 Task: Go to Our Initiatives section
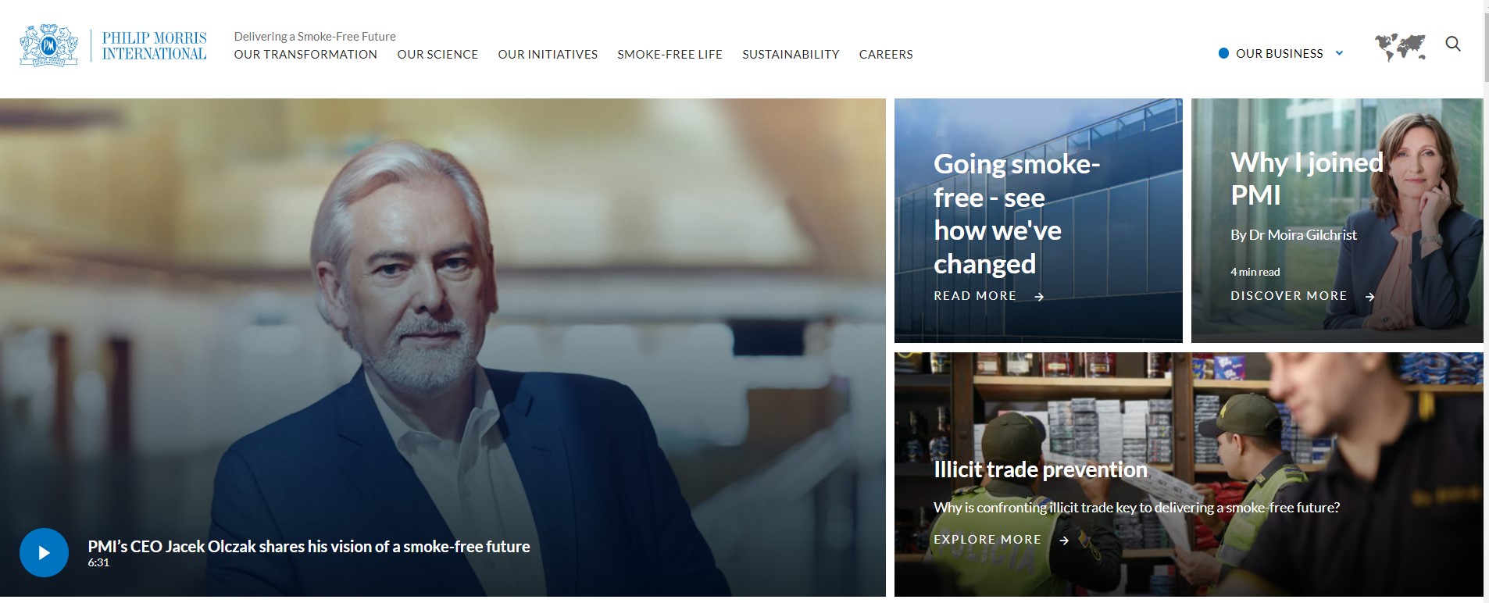click(x=548, y=54)
